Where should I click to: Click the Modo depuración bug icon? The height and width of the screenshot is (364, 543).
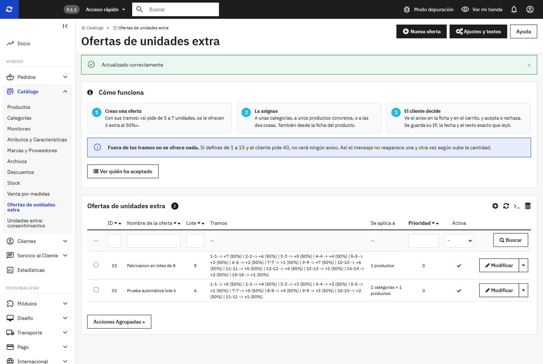click(x=407, y=9)
